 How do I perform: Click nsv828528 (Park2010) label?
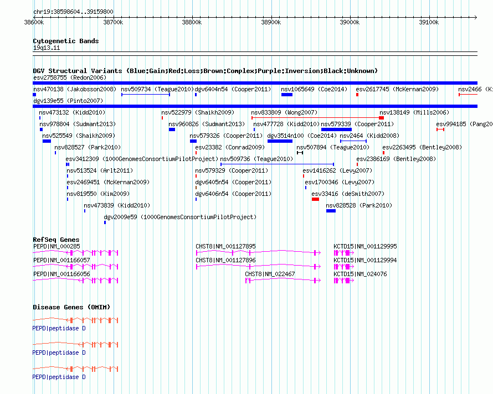point(359,205)
